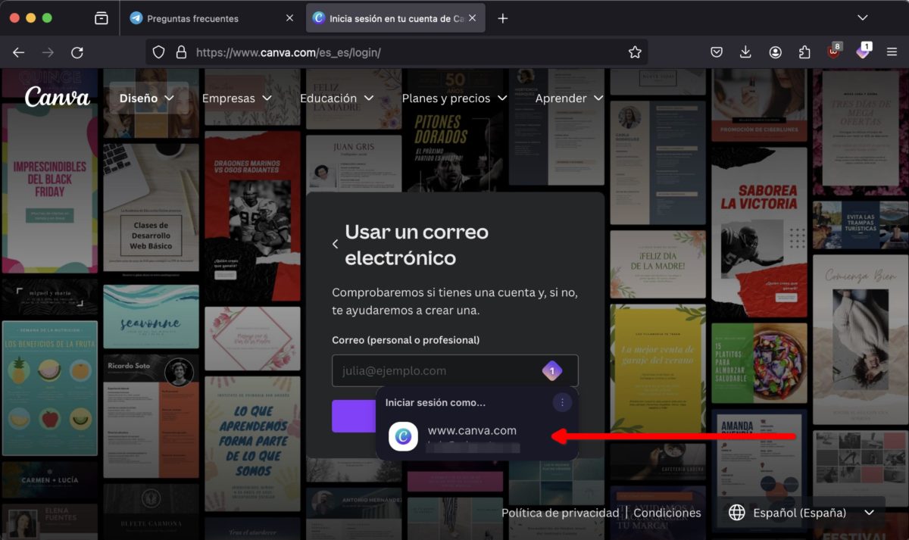The width and height of the screenshot is (909, 540).
Task: Open the extensions puzzle icon
Action: [804, 52]
